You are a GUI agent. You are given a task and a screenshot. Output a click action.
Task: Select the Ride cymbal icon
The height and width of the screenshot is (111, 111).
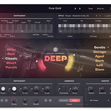[x=36, y=89]
